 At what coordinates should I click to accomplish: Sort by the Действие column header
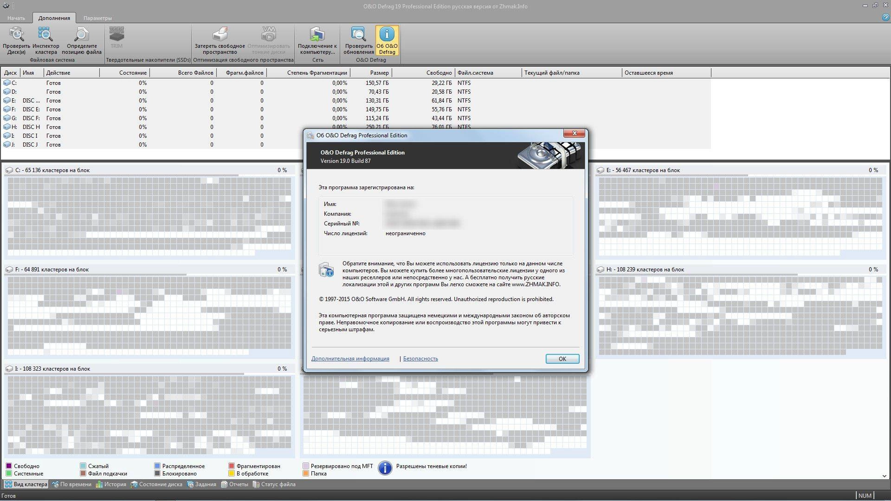(71, 73)
